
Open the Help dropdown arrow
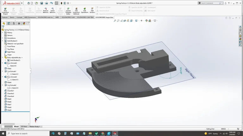(231, 3)
